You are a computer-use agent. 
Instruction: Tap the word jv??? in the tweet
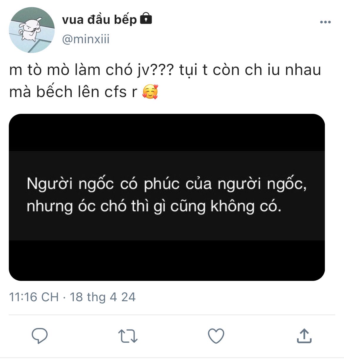pyautogui.click(x=155, y=70)
